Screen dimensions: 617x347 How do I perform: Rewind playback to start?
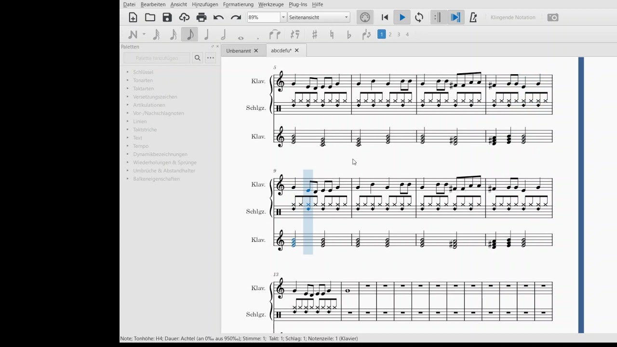pos(385,18)
